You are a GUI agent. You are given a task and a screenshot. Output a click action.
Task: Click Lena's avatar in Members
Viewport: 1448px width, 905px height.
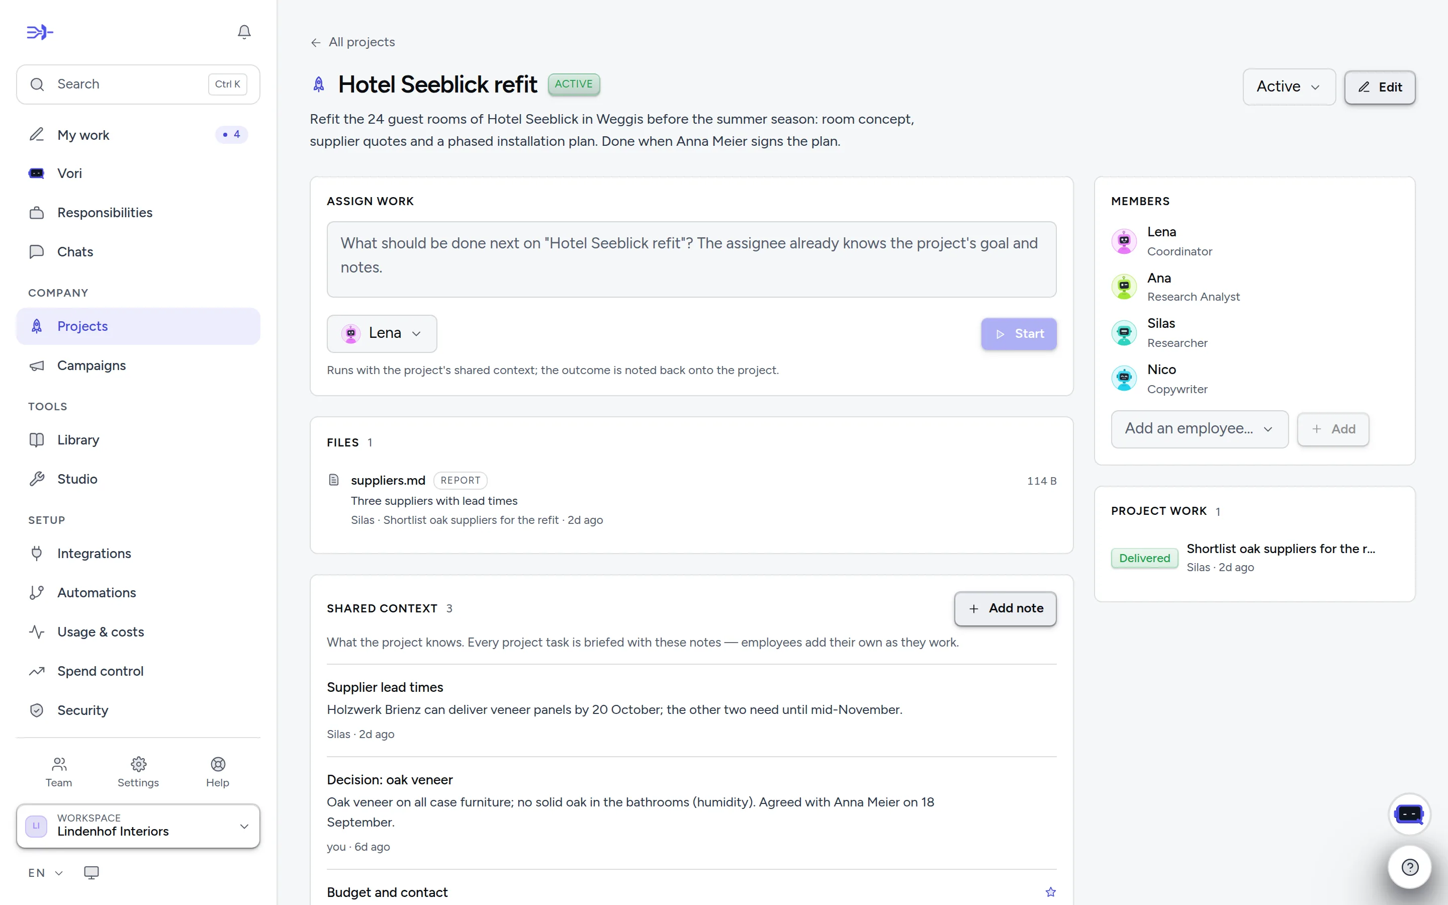click(x=1124, y=241)
